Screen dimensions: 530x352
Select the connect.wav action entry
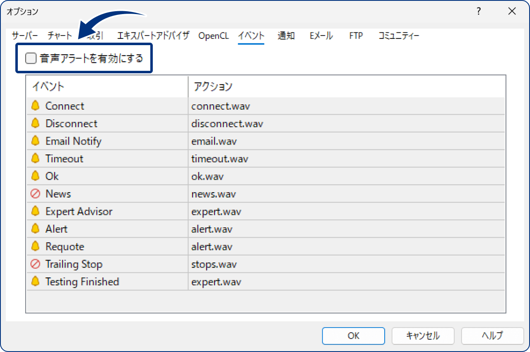(221, 106)
